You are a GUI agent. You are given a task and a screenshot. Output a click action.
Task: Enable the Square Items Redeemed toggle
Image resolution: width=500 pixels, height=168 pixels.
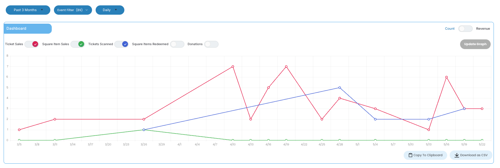(177, 44)
